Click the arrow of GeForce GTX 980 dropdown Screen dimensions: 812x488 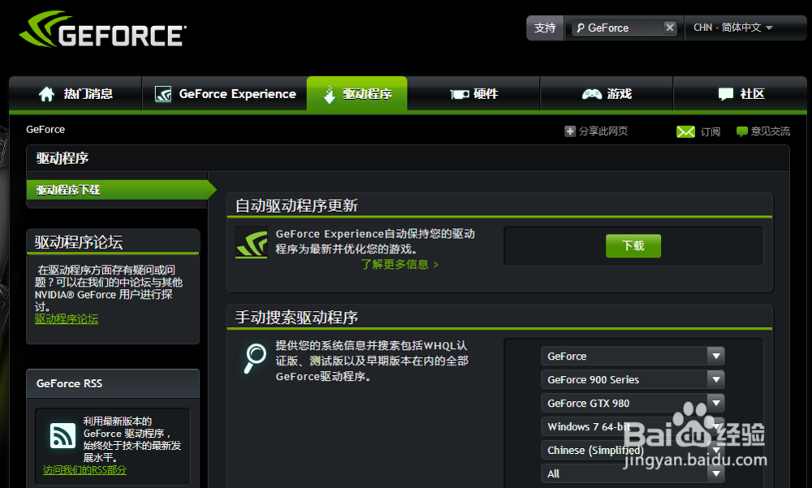[715, 403]
